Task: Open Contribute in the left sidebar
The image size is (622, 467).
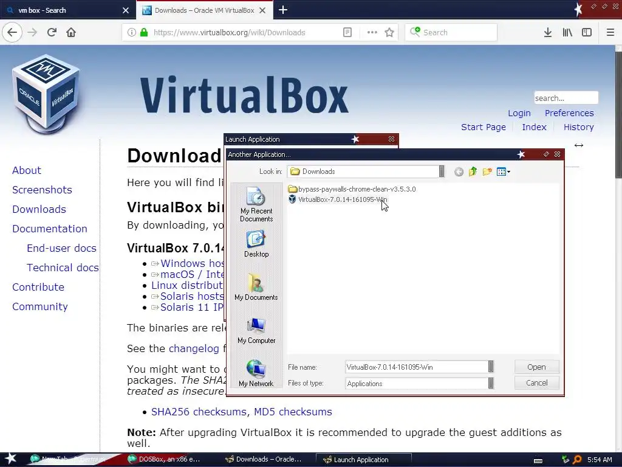Action: point(38,287)
